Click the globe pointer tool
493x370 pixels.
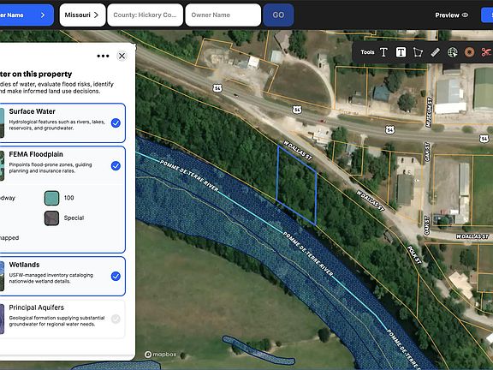click(453, 52)
